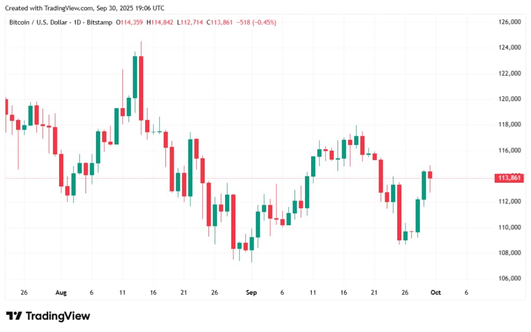The width and height of the screenshot is (531, 332).
Task: Click the close value C113,861 in legend
Action: pyautogui.click(x=220, y=22)
